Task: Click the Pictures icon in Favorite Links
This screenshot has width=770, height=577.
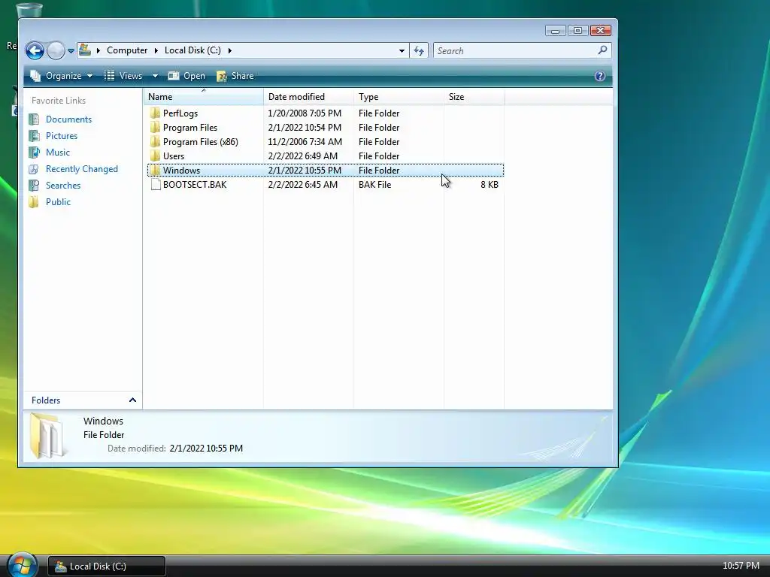Action: point(34,136)
